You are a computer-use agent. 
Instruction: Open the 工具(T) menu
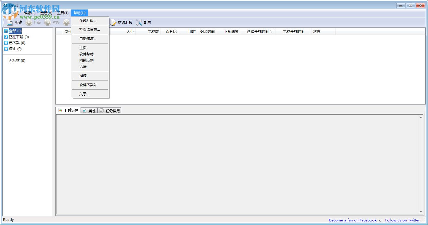[x=62, y=13]
